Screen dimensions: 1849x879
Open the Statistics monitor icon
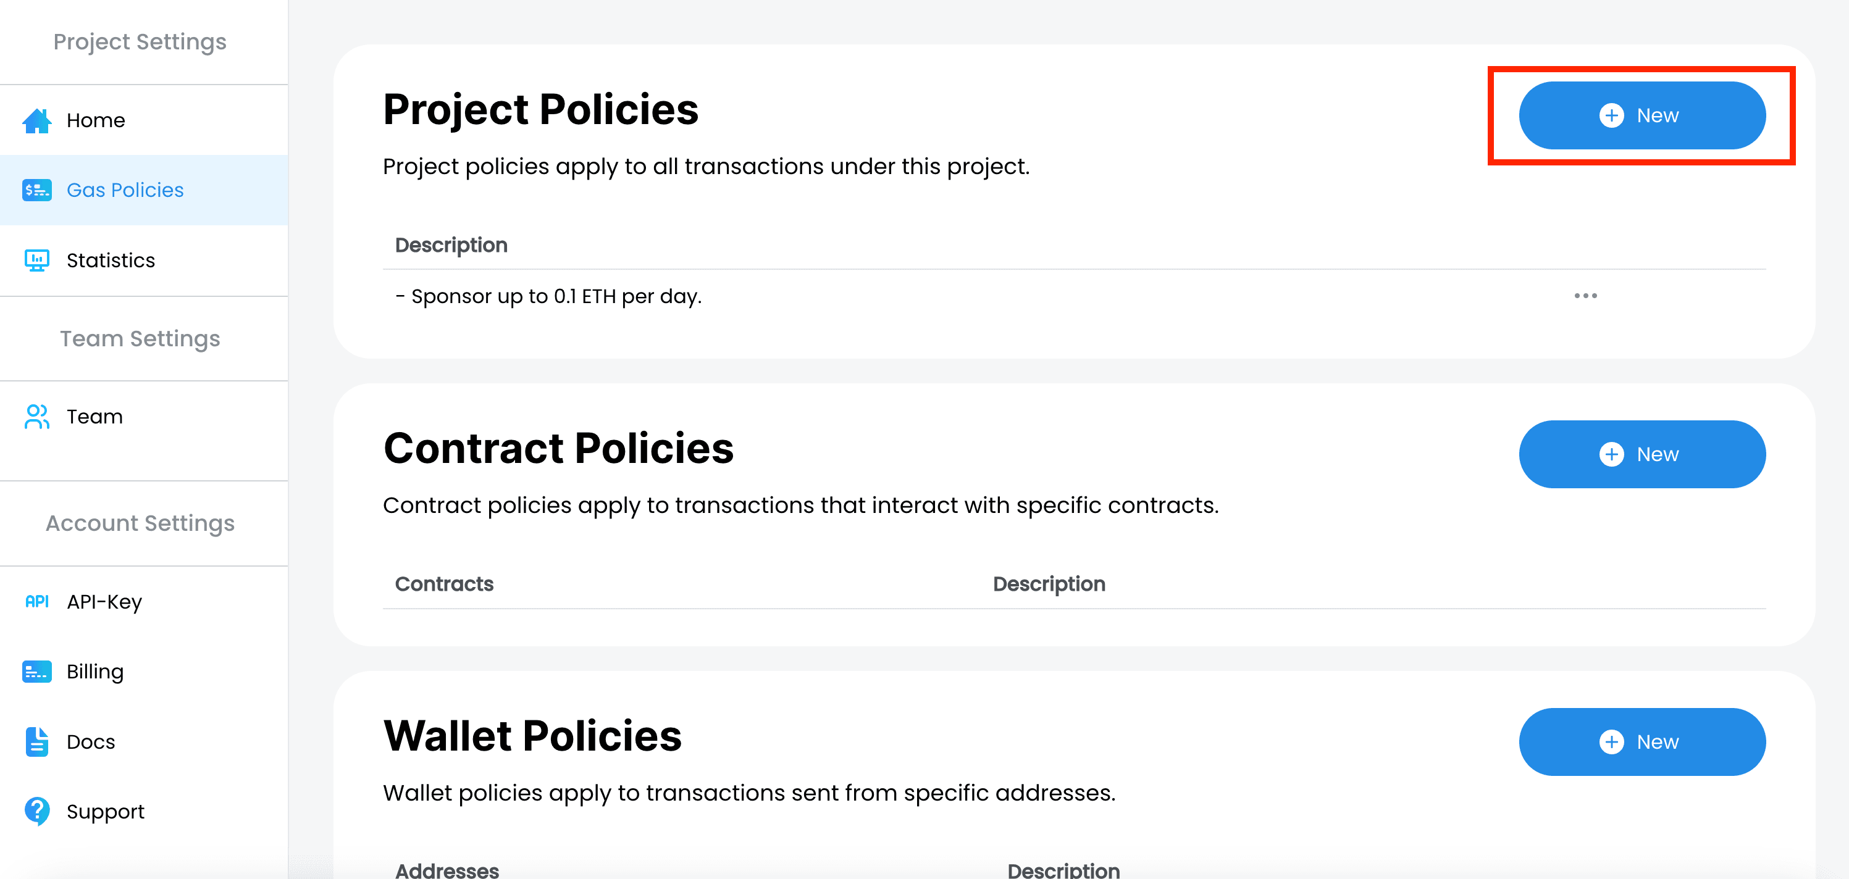click(36, 260)
